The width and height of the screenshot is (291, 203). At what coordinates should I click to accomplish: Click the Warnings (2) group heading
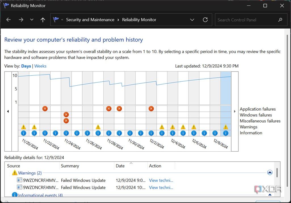pos(30,173)
